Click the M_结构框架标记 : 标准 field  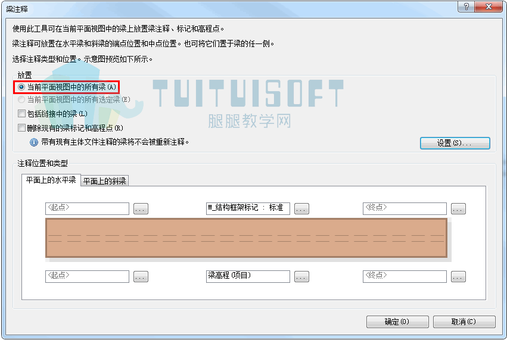tap(248, 208)
